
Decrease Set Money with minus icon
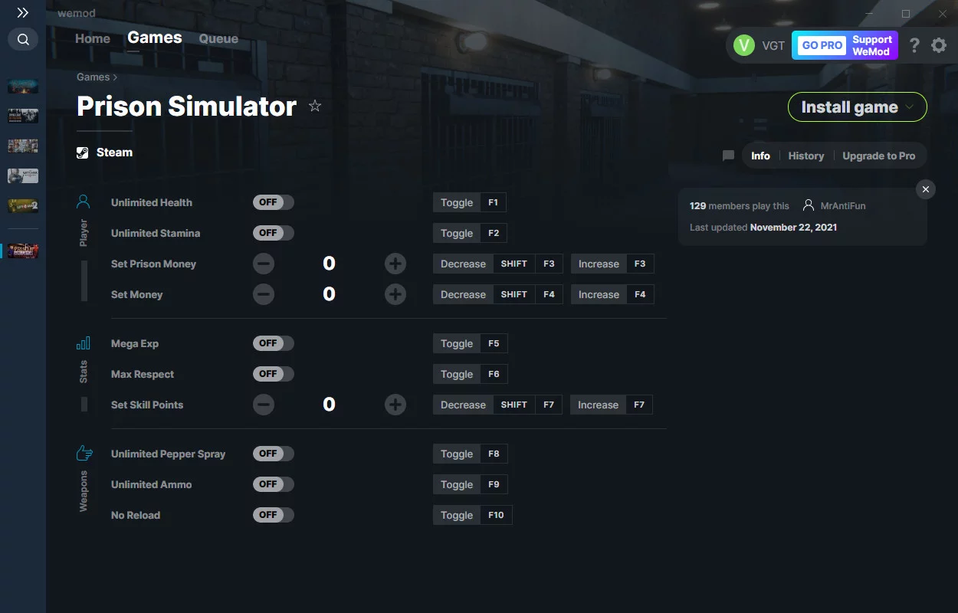pos(264,294)
